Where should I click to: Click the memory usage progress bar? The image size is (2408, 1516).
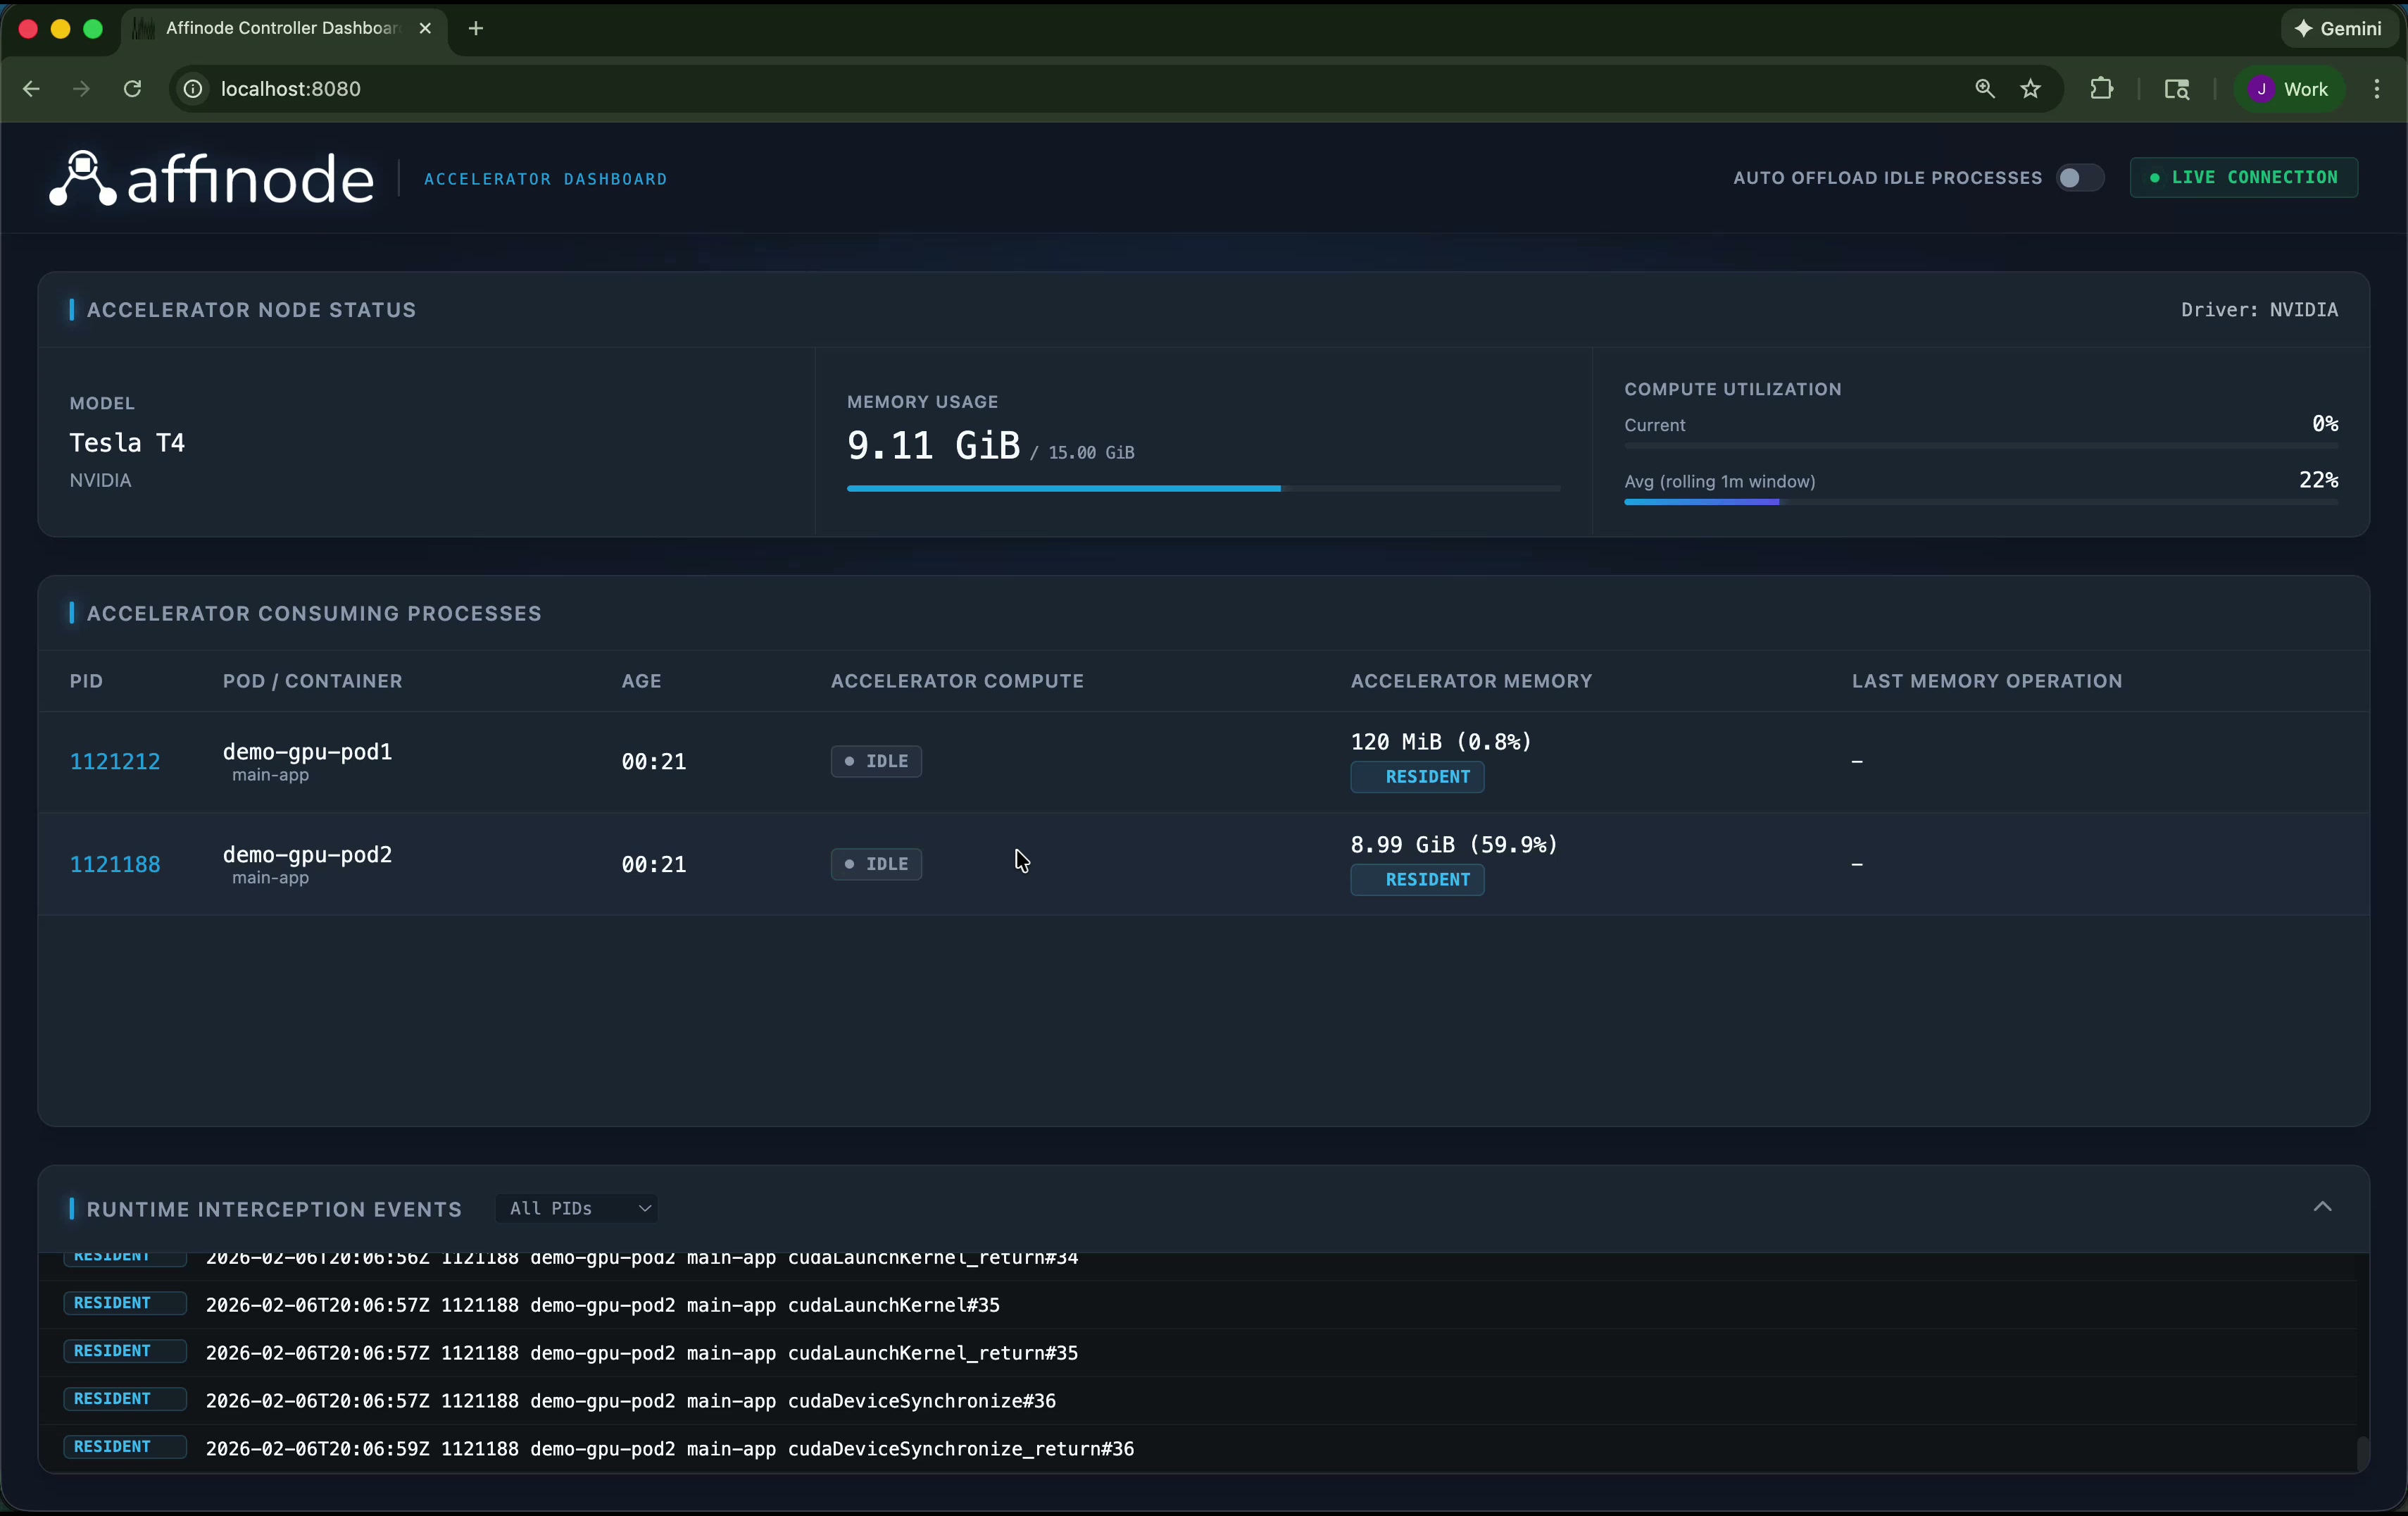(1203, 488)
